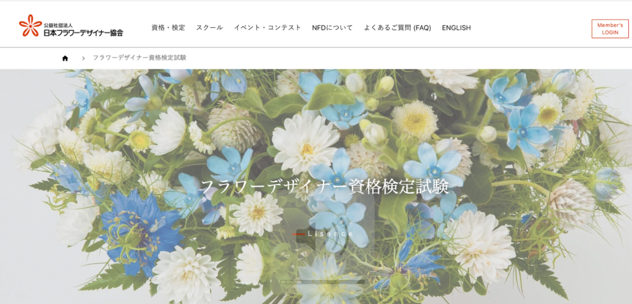Click the red flower logo icon

30,25
